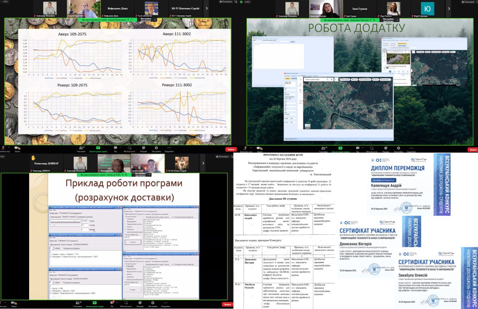Open Реакции in the delivery calculation Zoom window

point(140,304)
